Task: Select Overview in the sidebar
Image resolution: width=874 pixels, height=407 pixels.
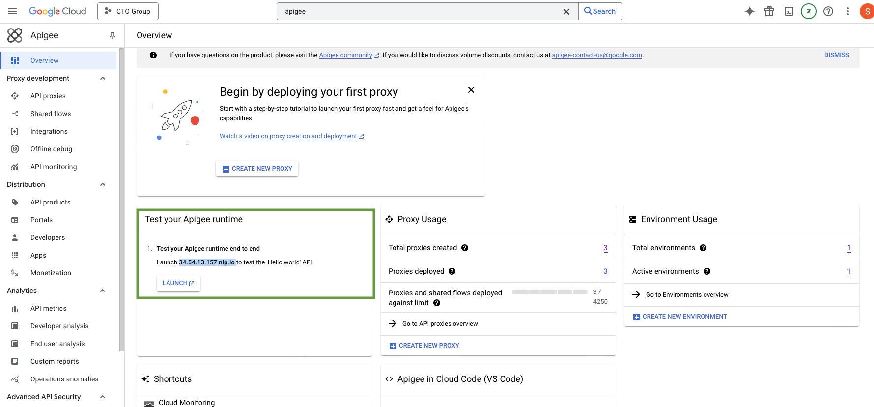Action: tap(58, 60)
